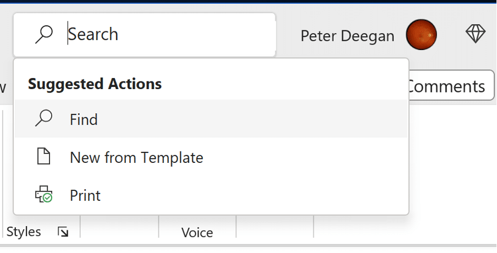The width and height of the screenshot is (497, 253).
Task: Open the Comments button
Action: tap(450, 86)
